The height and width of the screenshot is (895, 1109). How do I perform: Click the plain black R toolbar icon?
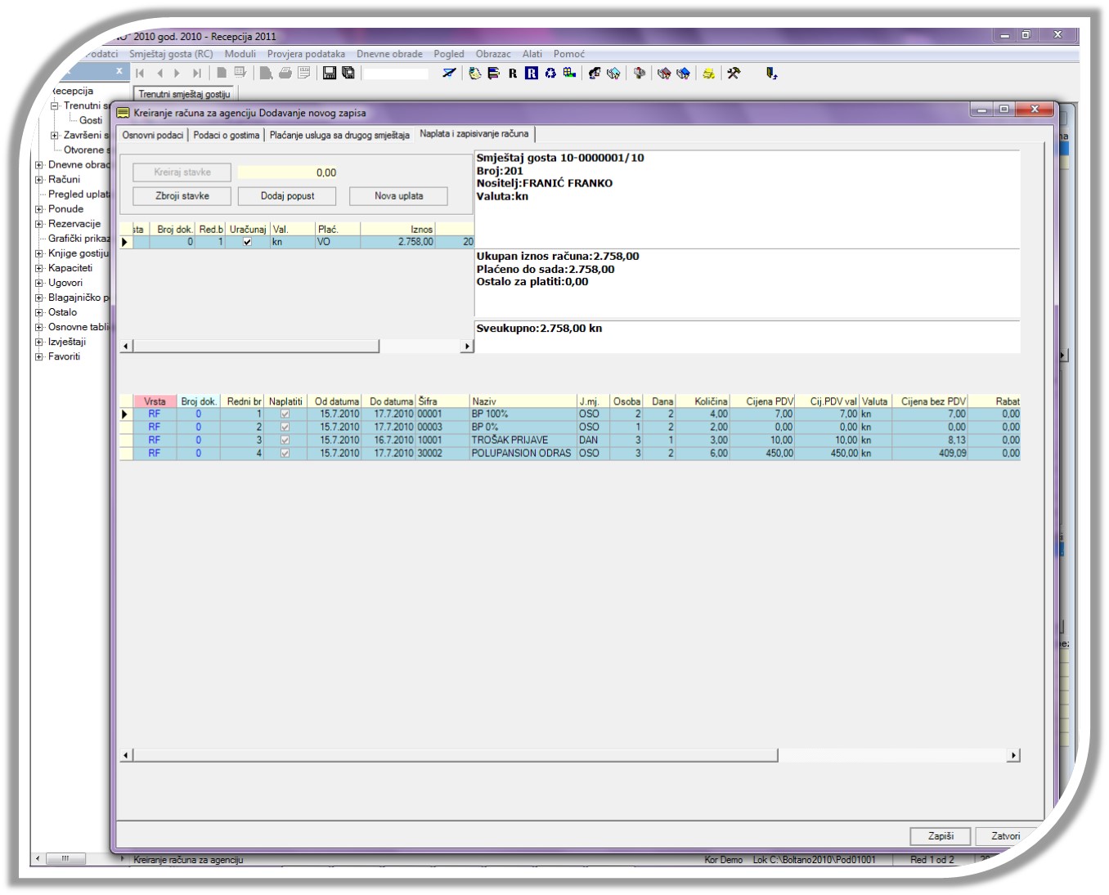coord(513,74)
